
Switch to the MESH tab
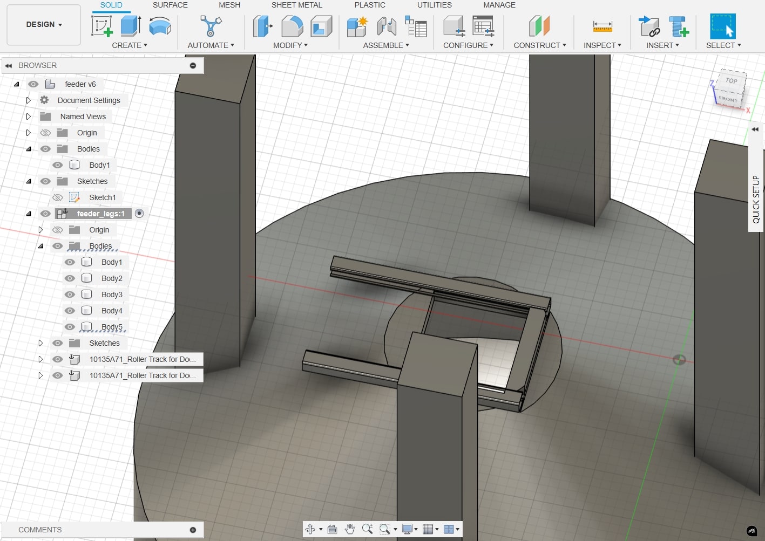[x=229, y=5]
